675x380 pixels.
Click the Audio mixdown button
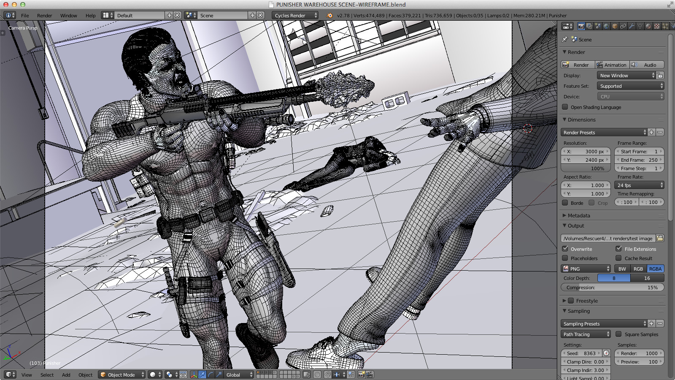647,65
